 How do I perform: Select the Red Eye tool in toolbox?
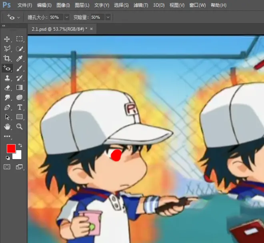(x=7, y=68)
